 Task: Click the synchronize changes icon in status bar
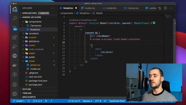[29, 101]
